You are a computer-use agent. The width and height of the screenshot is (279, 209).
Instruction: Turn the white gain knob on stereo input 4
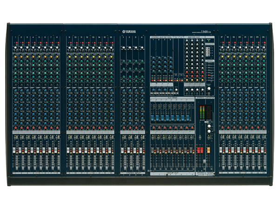click(142, 48)
